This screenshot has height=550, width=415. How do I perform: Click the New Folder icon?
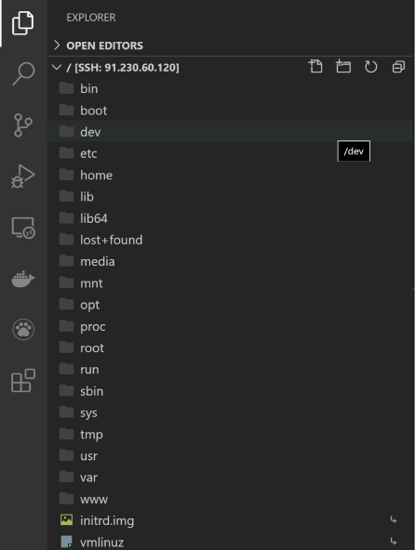(x=343, y=66)
